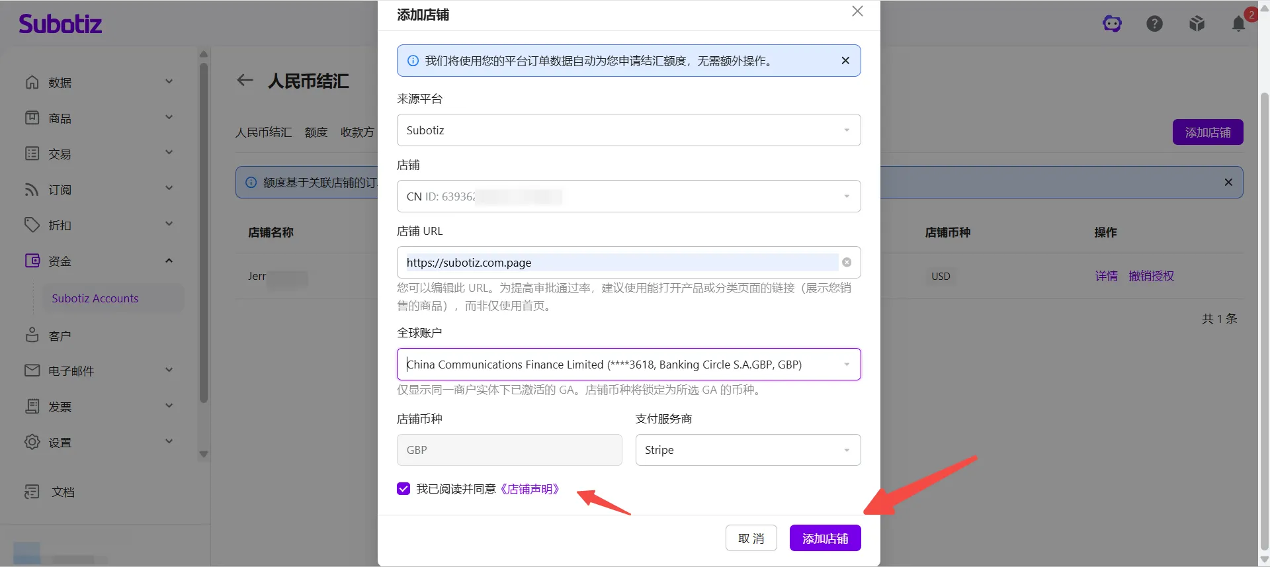Click the 文档 document icon in sidebar
The height and width of the screenshot is (567, 1270).
coord(32,492)
